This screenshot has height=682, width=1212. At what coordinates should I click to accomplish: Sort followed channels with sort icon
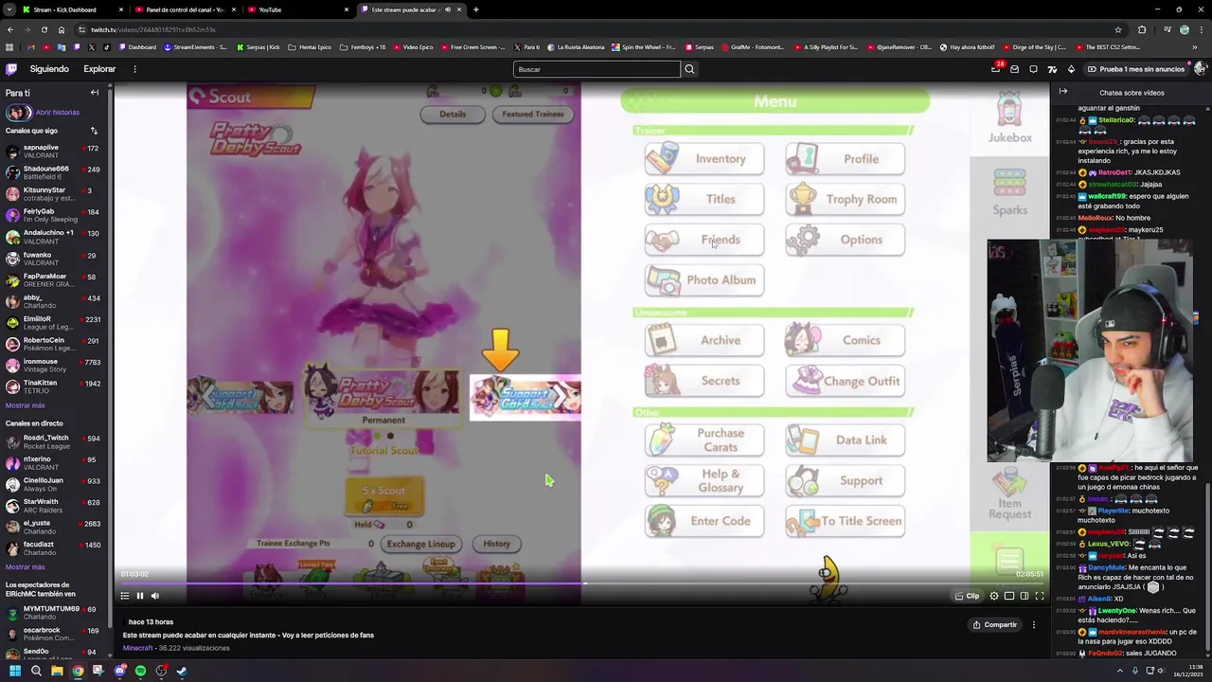(x=94, y=131)
